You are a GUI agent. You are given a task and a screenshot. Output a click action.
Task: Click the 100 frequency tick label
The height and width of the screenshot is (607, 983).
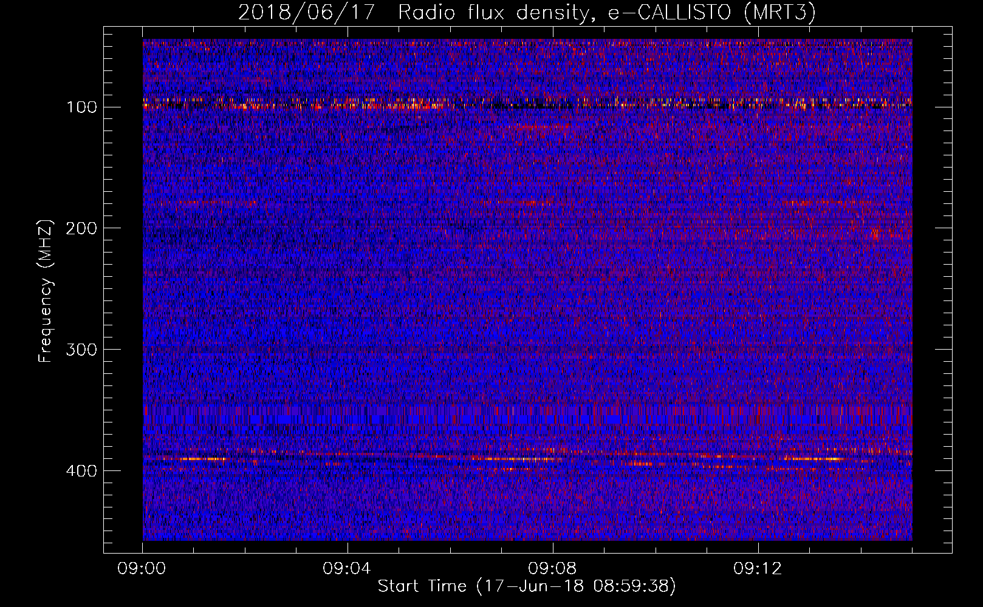[81, 107]
